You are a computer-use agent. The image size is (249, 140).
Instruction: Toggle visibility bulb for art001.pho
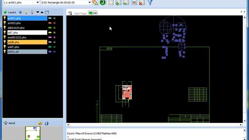tap(5, 18)
